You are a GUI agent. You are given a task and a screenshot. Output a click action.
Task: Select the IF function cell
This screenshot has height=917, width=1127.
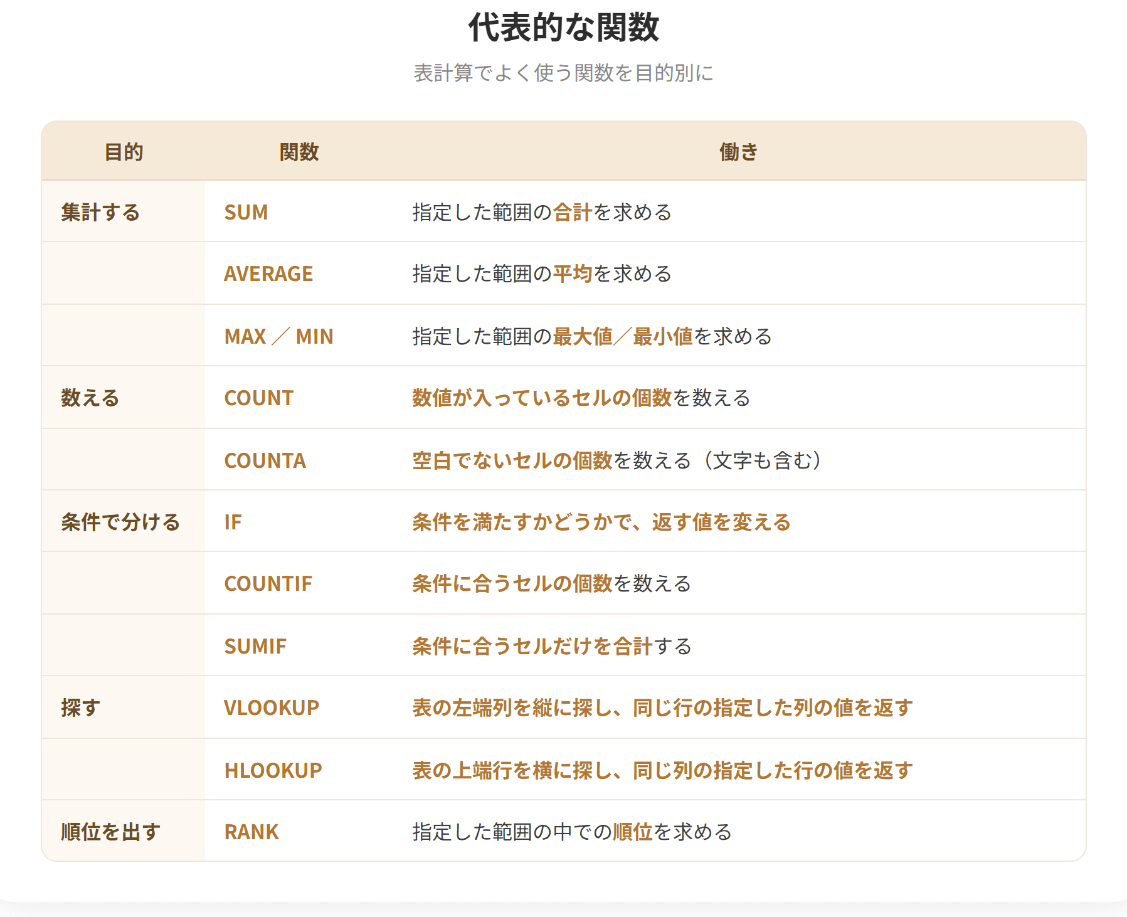pos(299,522)
